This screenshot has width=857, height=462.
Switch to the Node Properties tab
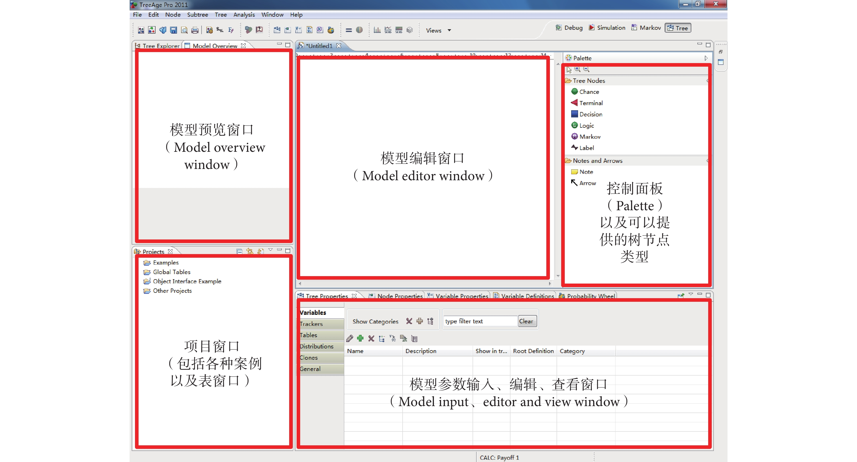coord(395,296)
